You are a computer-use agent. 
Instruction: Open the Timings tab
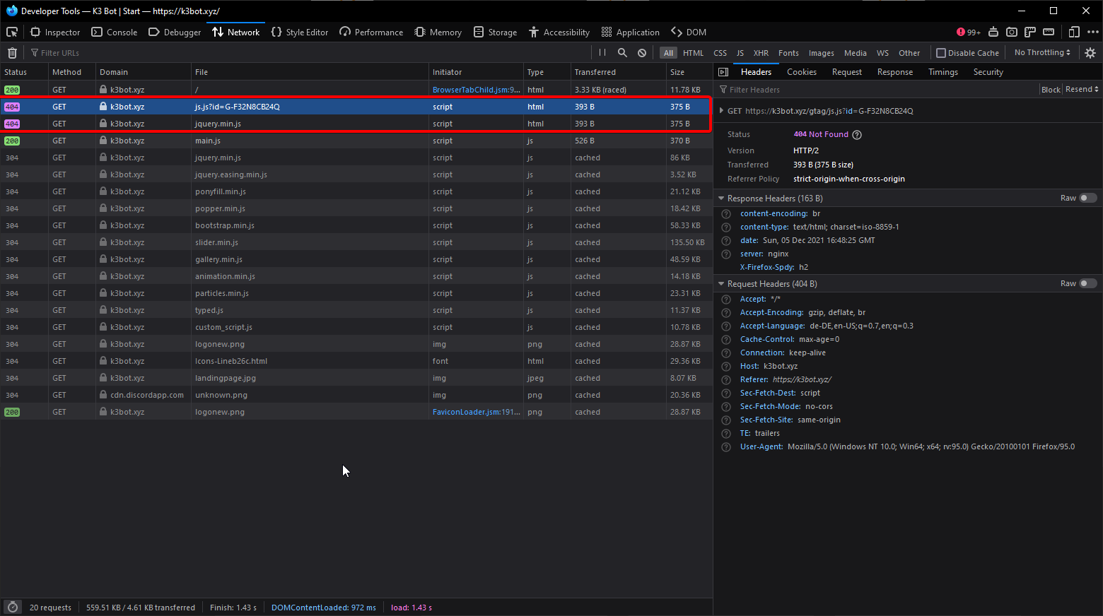pyautogui.click(x=942, y=72)
